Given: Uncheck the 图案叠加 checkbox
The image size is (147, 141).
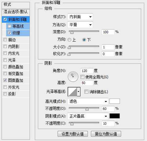Looking at the screenshot, I should click(x=5, y=80).
